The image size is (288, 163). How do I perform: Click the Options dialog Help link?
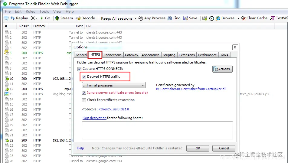click(x=80, y=148)
